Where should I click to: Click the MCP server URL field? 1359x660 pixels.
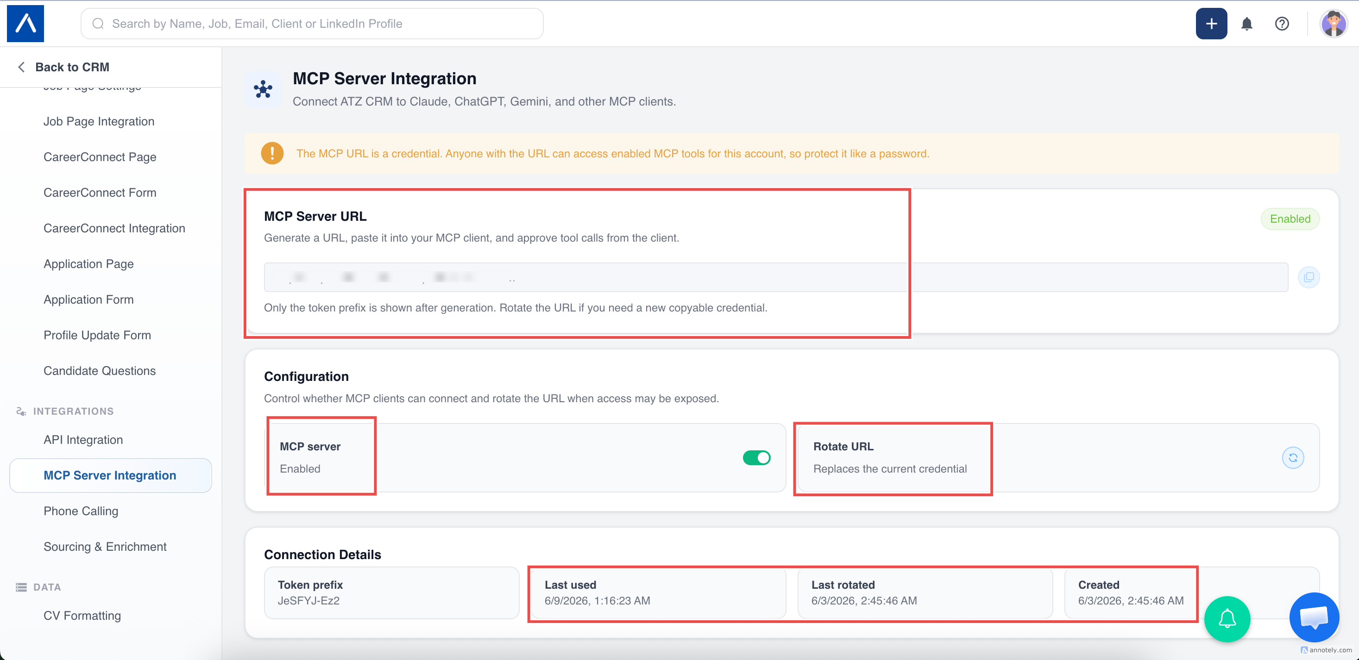[x=776, y=277]
